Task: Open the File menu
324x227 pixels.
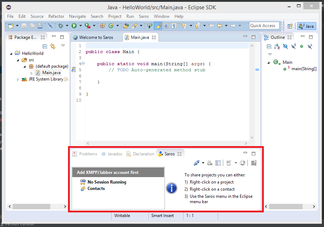Action: click(10, 16)
